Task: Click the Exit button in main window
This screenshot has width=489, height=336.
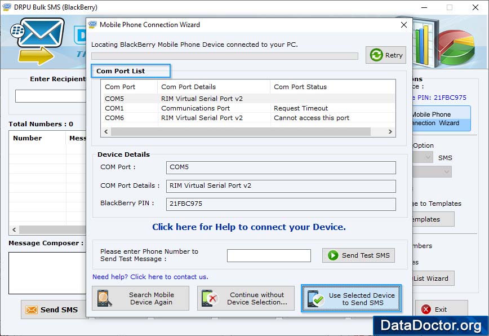Action: pos(441,309)
